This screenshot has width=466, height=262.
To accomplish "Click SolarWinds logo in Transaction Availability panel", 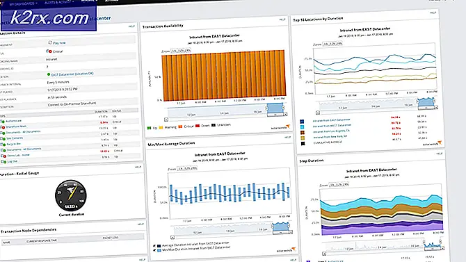I will tap(280, 127).
